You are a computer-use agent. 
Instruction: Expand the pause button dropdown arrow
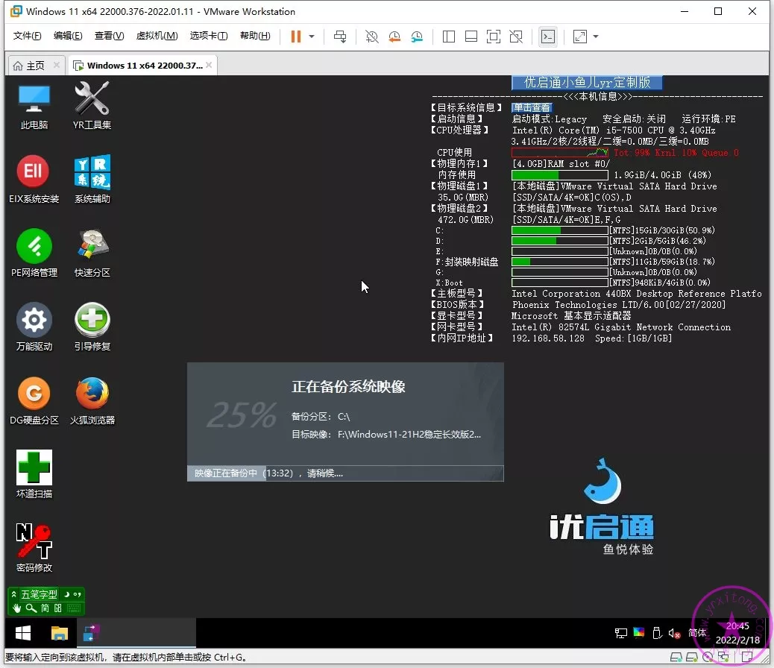coord(312,37)
